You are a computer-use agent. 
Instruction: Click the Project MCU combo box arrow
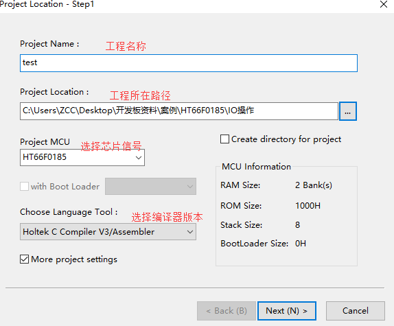139,157
